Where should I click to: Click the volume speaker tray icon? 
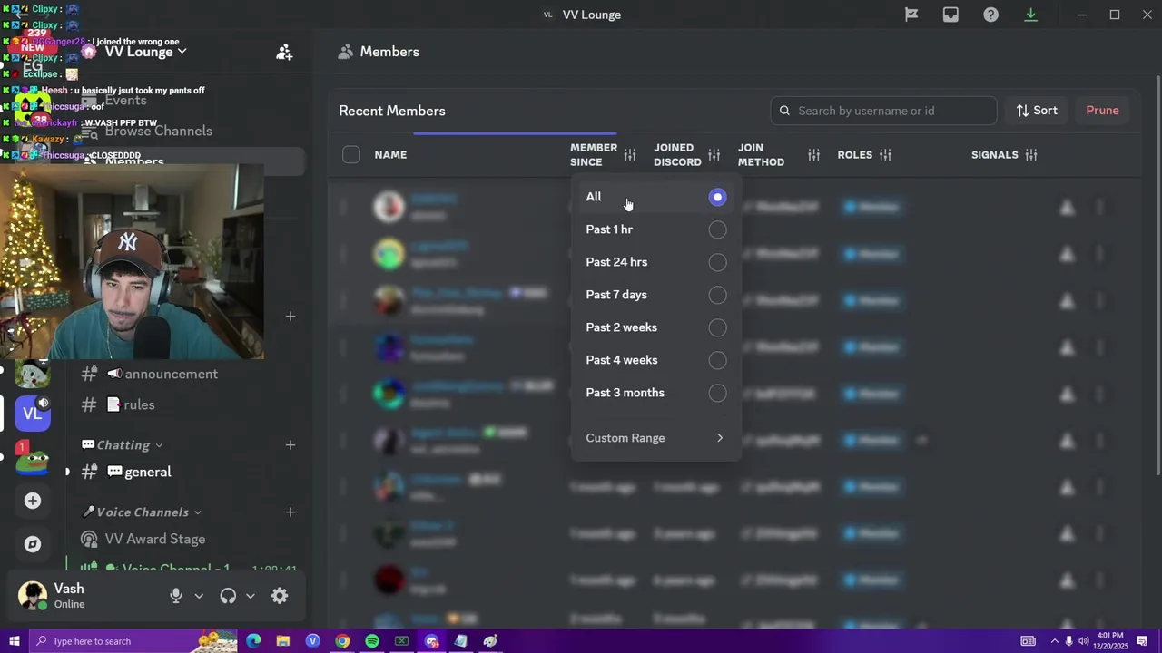(x=1083, y=641)
